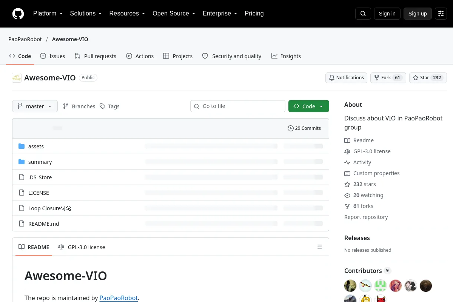Open the Contributors heading link

367,271
